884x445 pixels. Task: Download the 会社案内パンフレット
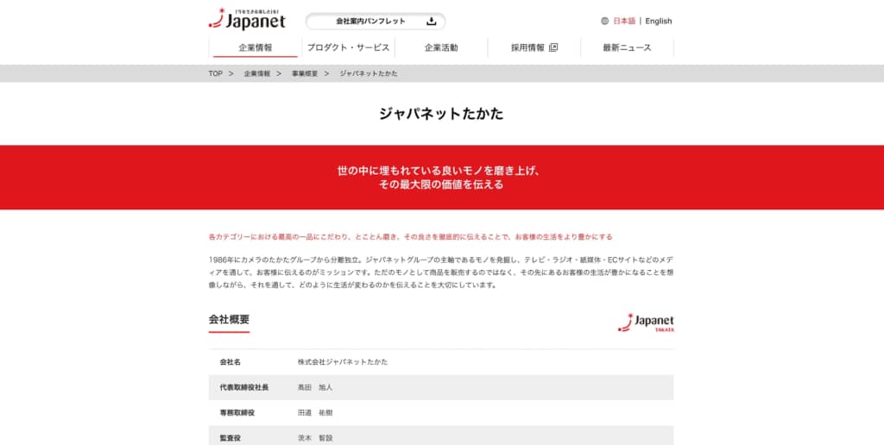tap(376, 22)
